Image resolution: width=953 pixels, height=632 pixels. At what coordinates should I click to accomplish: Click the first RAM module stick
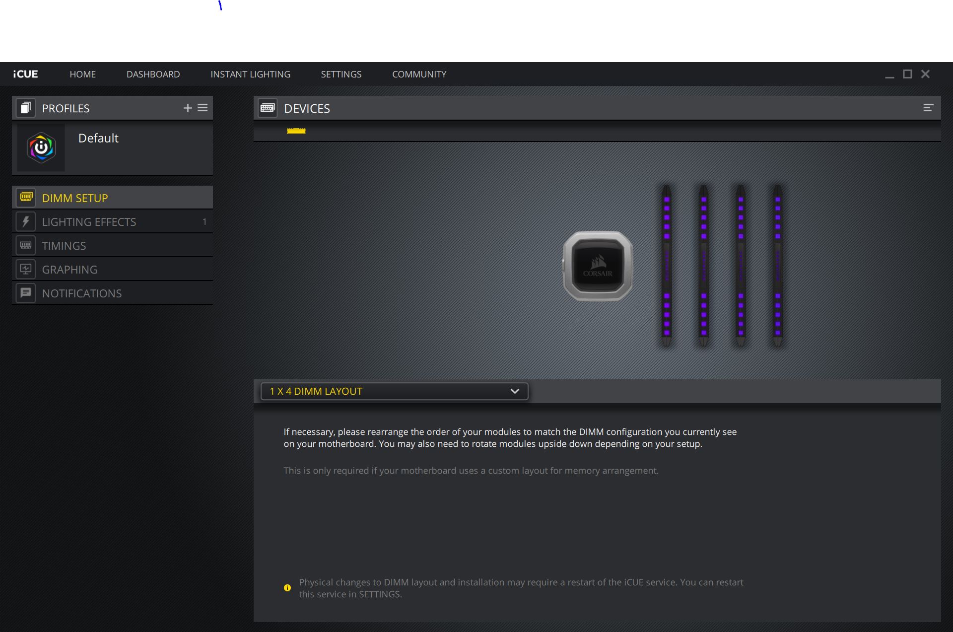click(x=667, y=266)
